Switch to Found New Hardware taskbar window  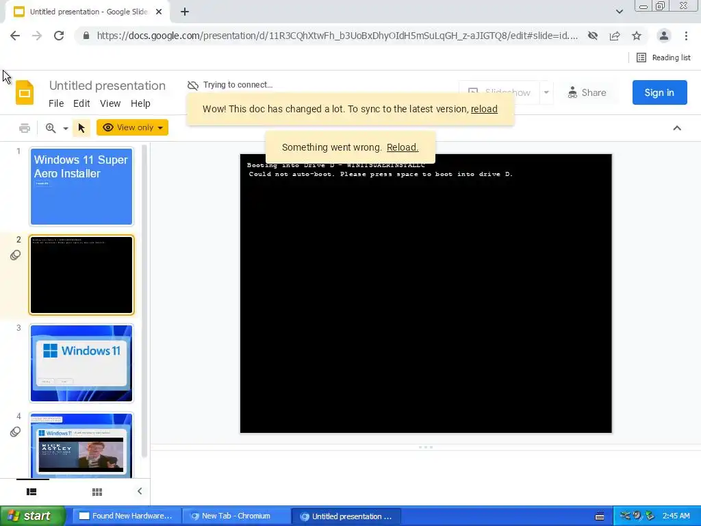[x=127, y=516]
